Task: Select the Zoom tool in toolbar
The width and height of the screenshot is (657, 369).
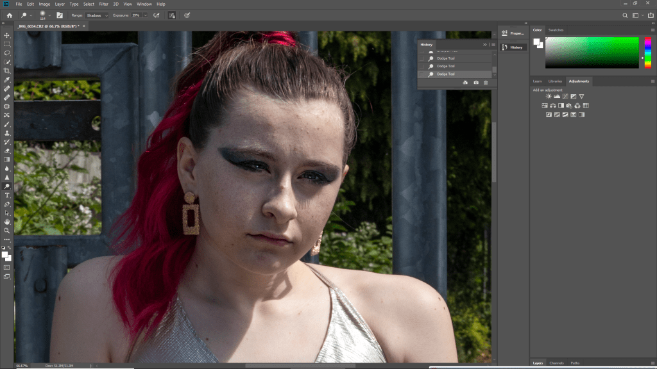Action: pos(7,230)
